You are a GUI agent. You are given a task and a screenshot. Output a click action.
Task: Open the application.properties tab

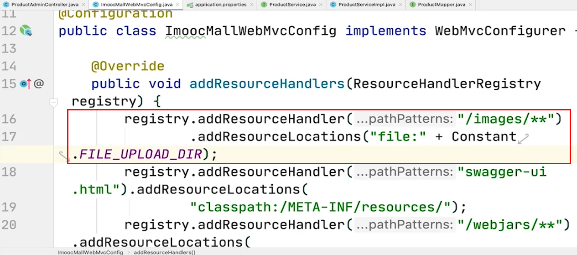point(220,5)
